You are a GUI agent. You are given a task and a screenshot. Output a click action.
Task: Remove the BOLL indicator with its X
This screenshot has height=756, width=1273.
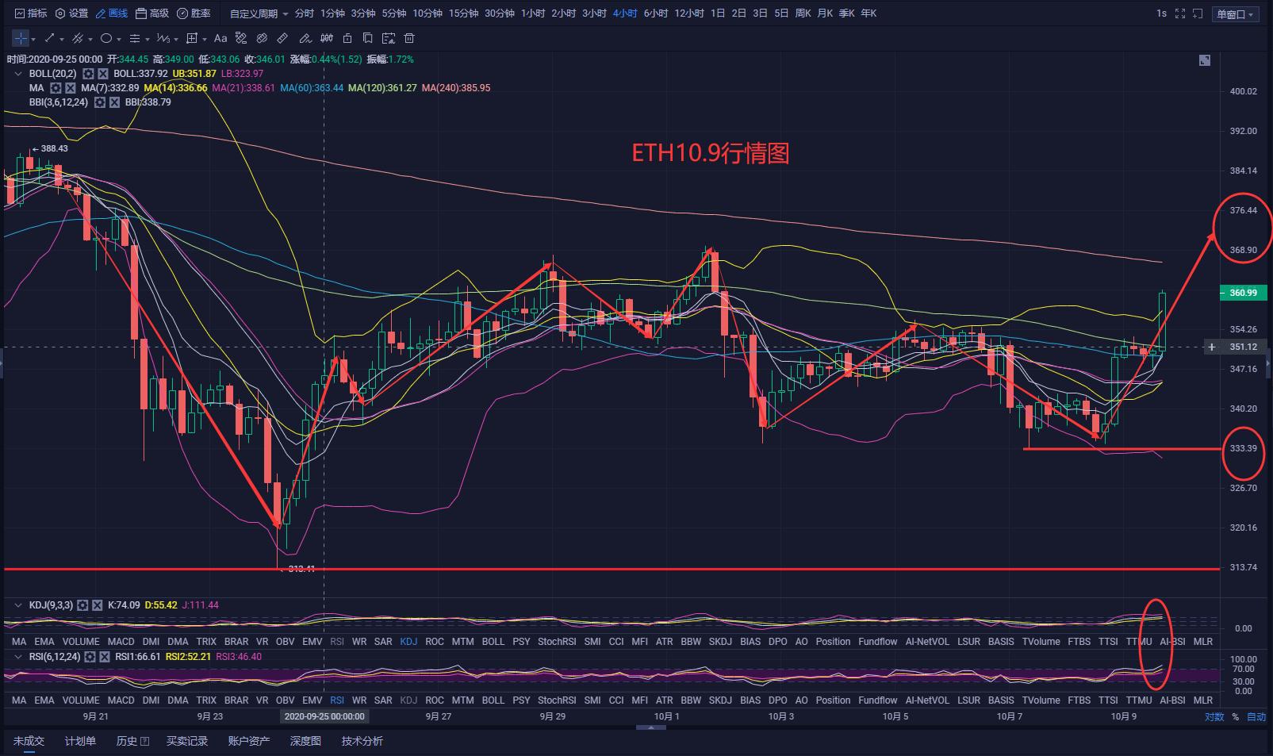click(x=103, y=74)
